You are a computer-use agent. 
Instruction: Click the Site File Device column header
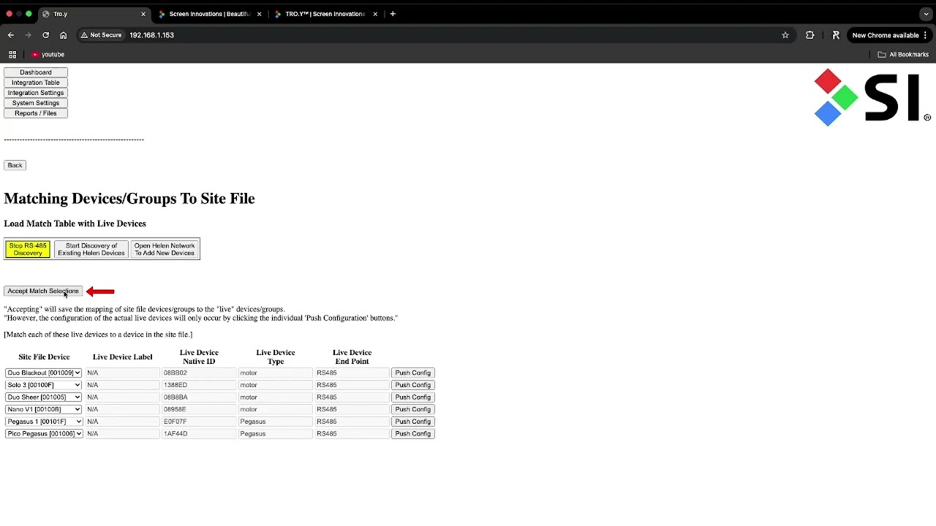point(44,357)
